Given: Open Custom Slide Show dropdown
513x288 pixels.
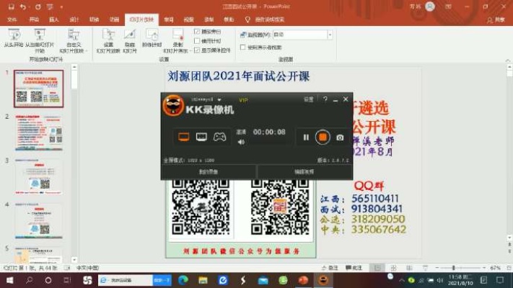Looking at the screenshot, I should (74, 41).
